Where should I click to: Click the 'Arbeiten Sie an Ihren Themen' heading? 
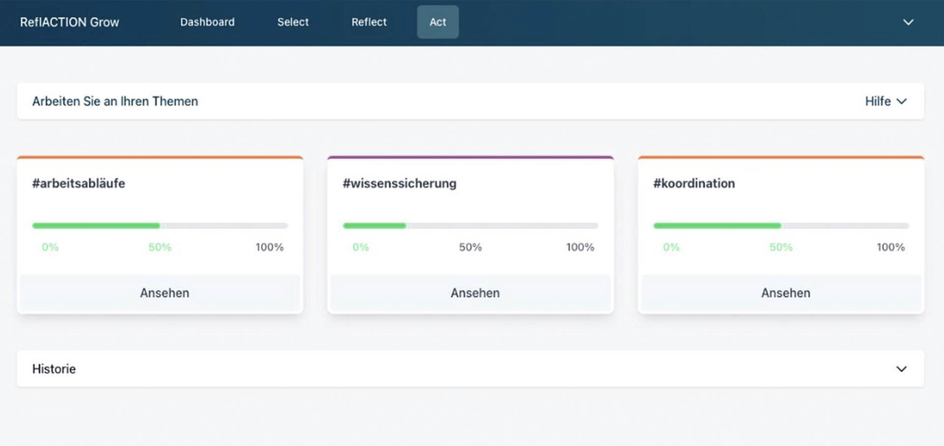click(x=115, y=101)
